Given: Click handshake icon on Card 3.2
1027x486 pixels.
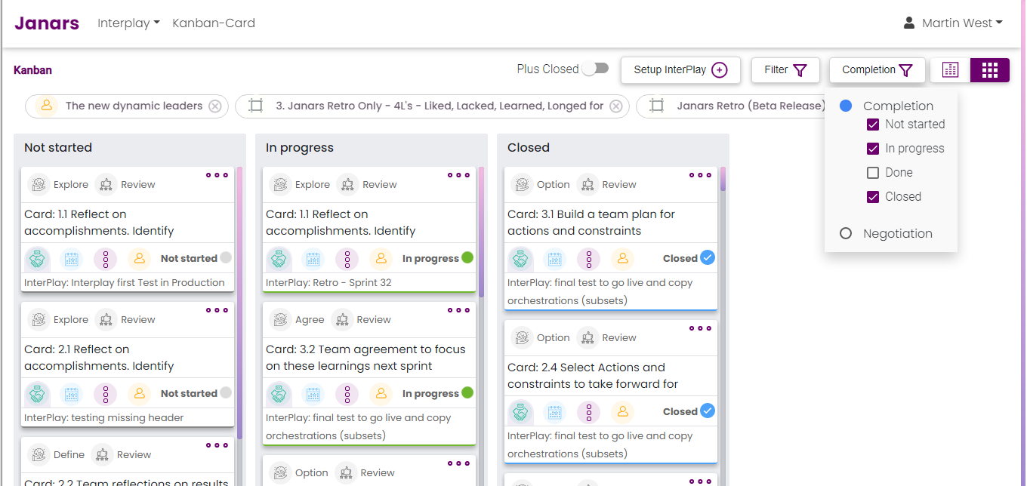Looking at the screenshot, I should [x=279, y=394].
